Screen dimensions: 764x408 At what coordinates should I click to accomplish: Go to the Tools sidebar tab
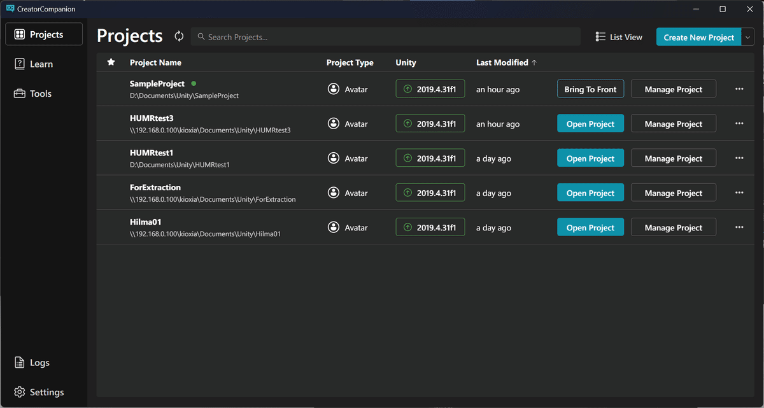point(41,94)
